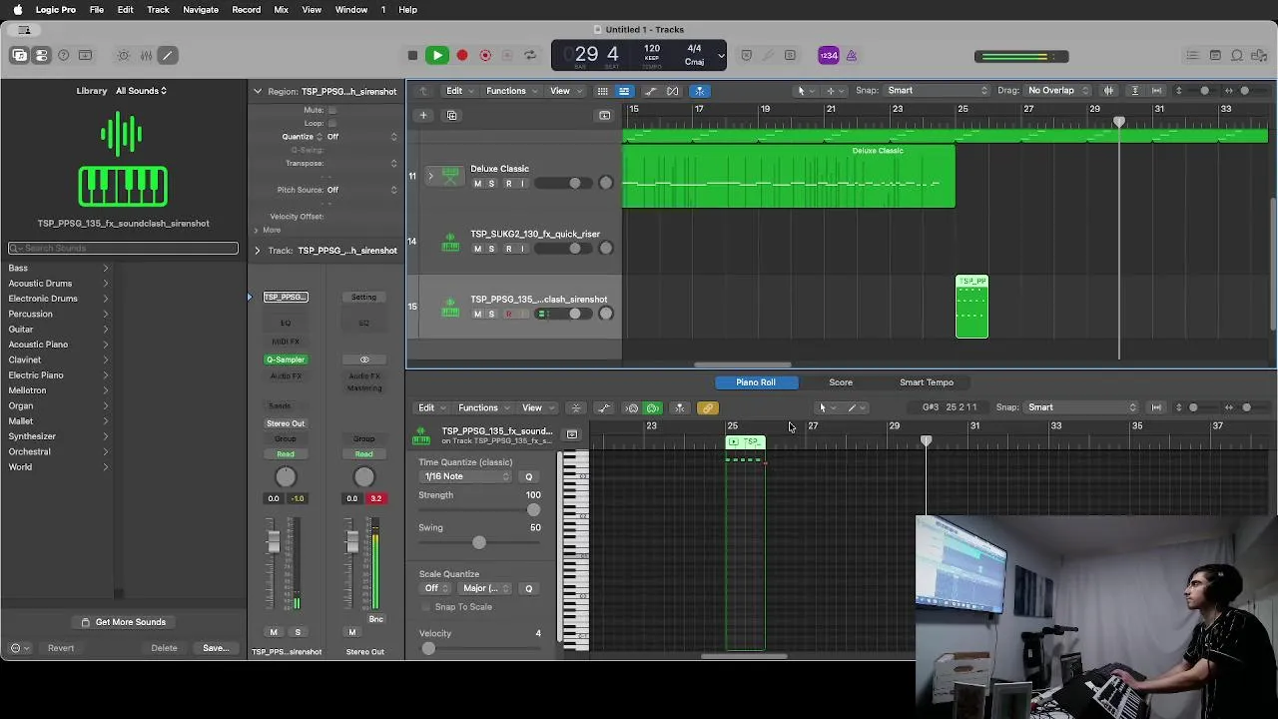Open the Mixer button in the control bar
The width and height of the screenshot is (1278, 719).
click(146, 56)
